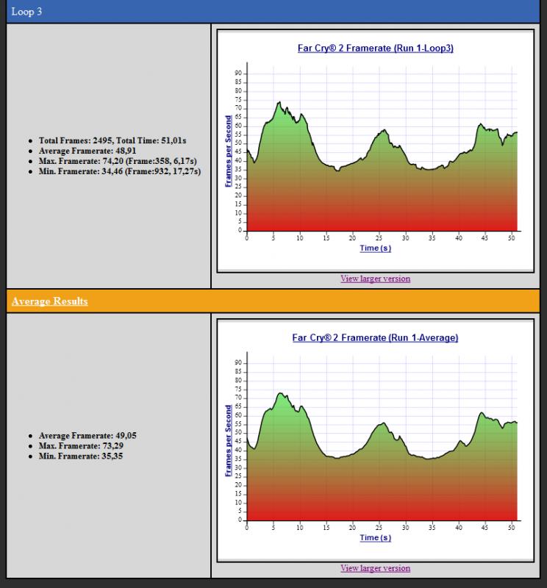Select 'Max. Framerate: 73,29' line
This screenshot has height=588, width=547.
coord(81,445)
